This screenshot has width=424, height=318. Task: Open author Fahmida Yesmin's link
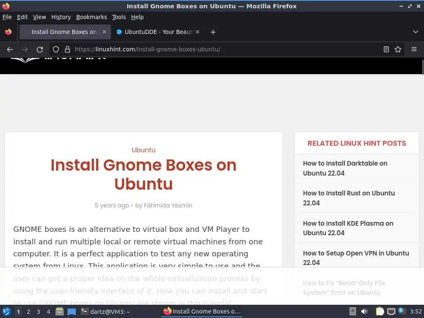pos(168,205)
